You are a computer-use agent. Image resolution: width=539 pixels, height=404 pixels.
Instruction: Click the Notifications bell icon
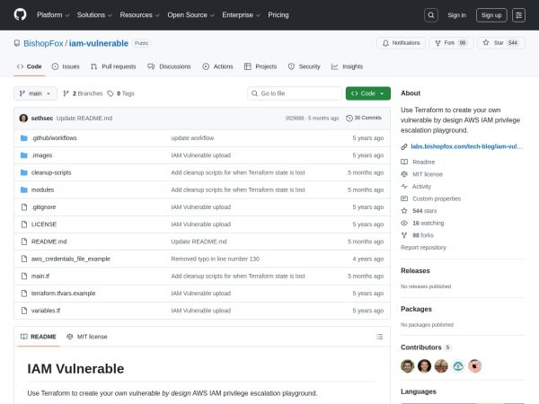[385, 43]
